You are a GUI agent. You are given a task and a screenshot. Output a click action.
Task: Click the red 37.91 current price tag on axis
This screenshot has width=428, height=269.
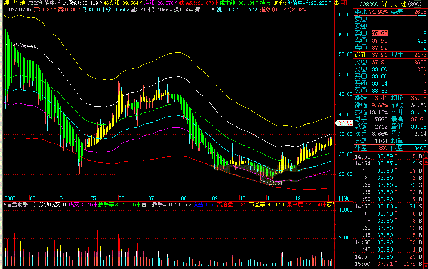click(x=344, y=123)
